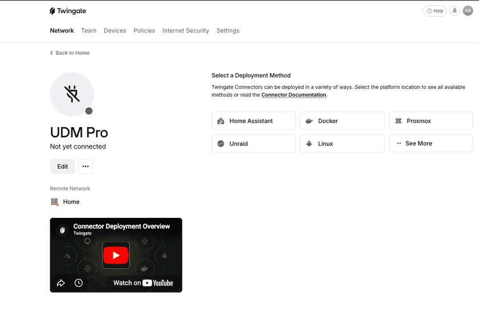The height and width of the screenshot is (324, 479).
Task: Click the Connector Deployment Overview video title
Action: [121, 226]
